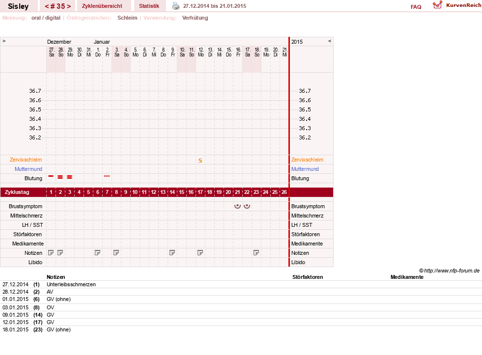Open note icon on cycle day 14
This screenshot has width=482, height=355.
172,253
